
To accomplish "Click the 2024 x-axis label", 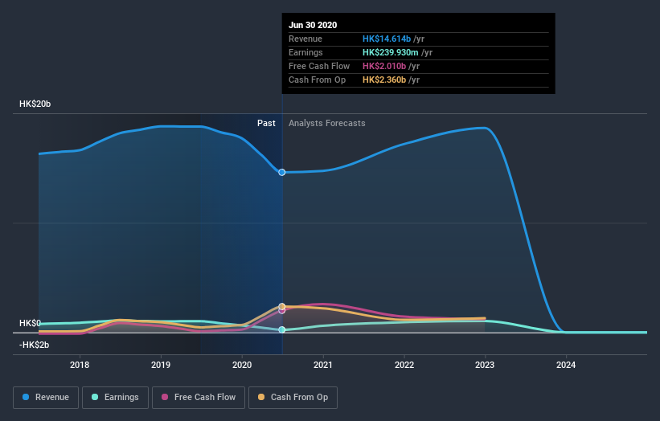I will tap(566, 365).
